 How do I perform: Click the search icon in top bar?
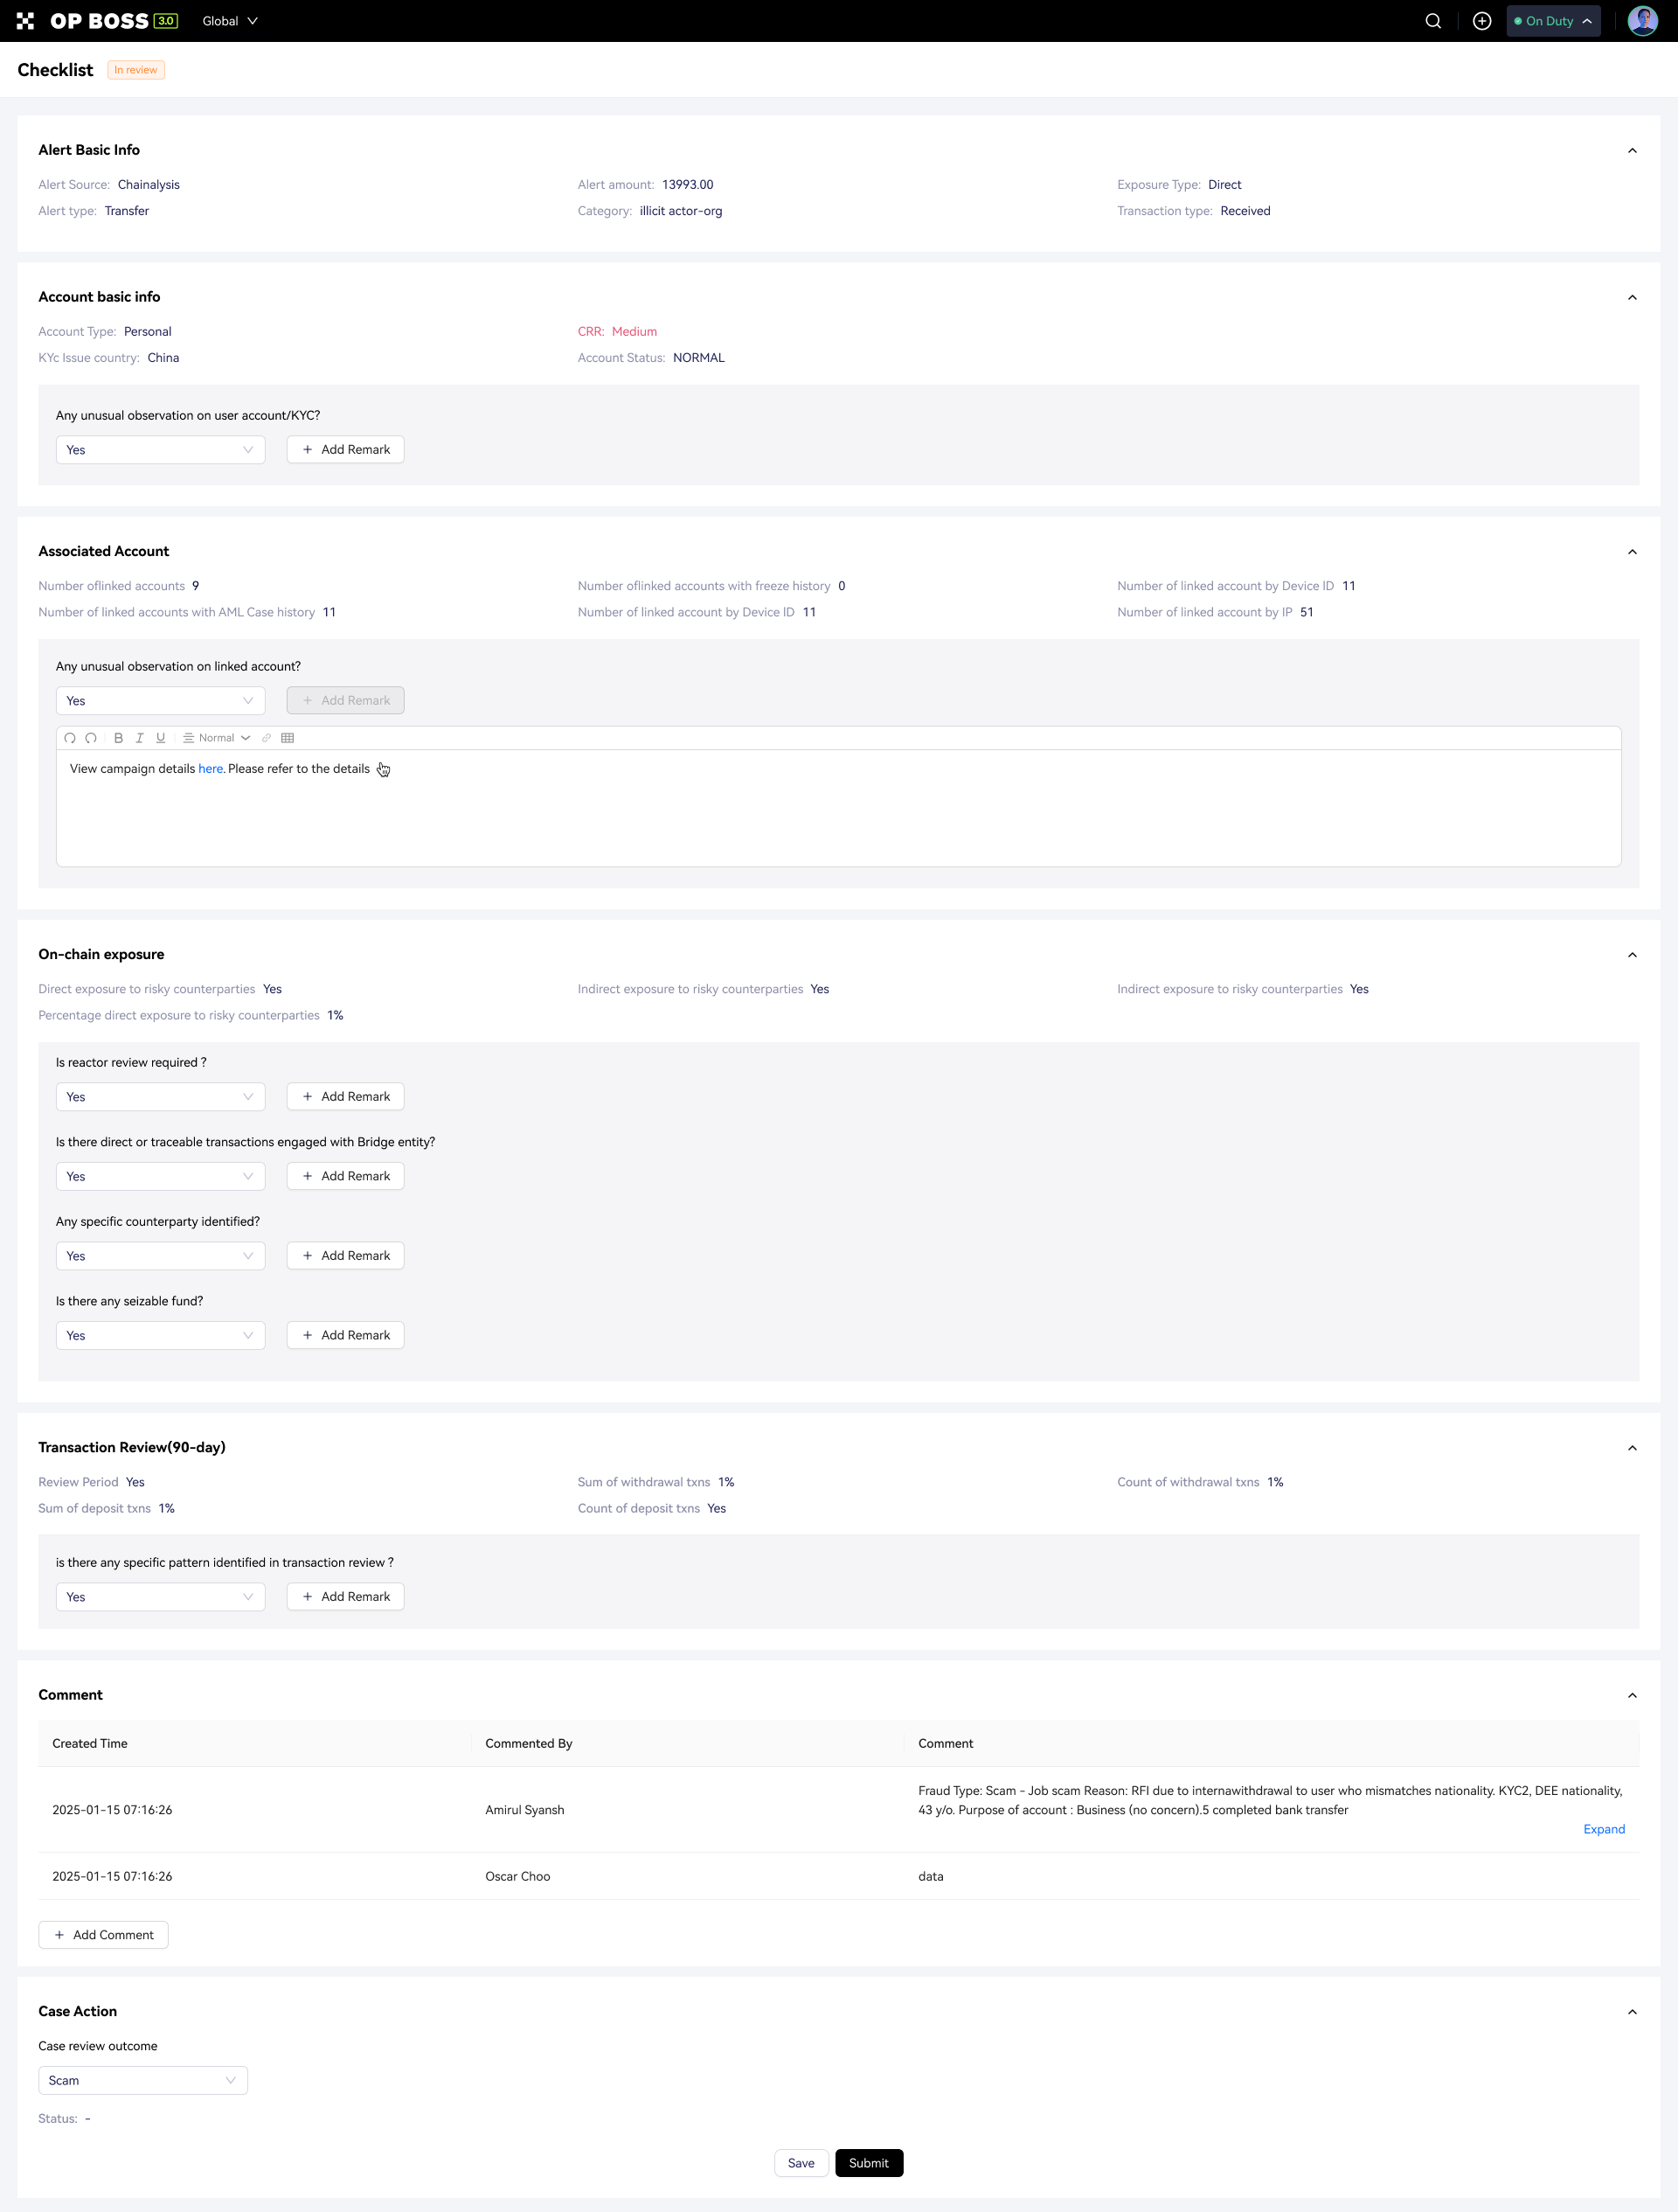[x=1432, y=21]
